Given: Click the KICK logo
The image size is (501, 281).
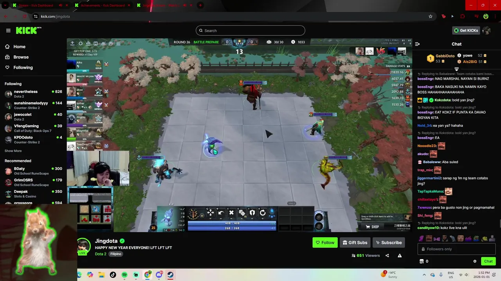Looking at the screenshot, I should pos(29,30).
